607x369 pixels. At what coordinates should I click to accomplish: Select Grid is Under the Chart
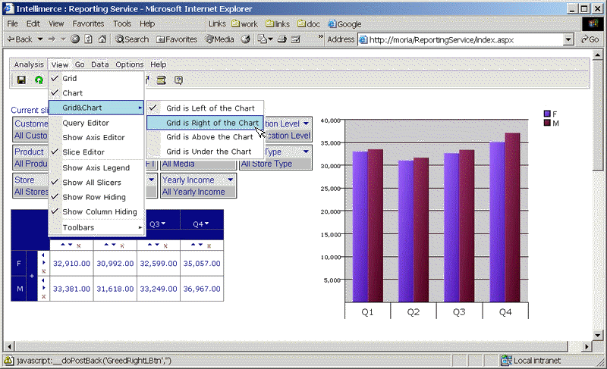click(205, 152)
